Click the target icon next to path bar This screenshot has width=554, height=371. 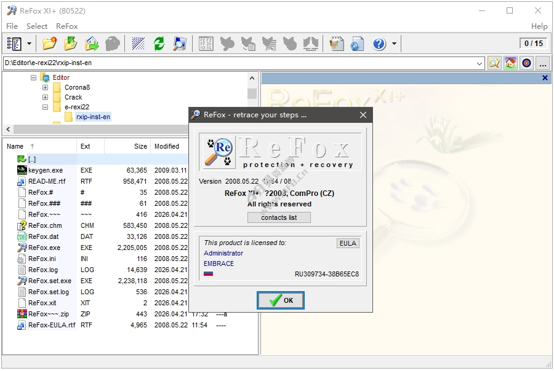[526, 63]
